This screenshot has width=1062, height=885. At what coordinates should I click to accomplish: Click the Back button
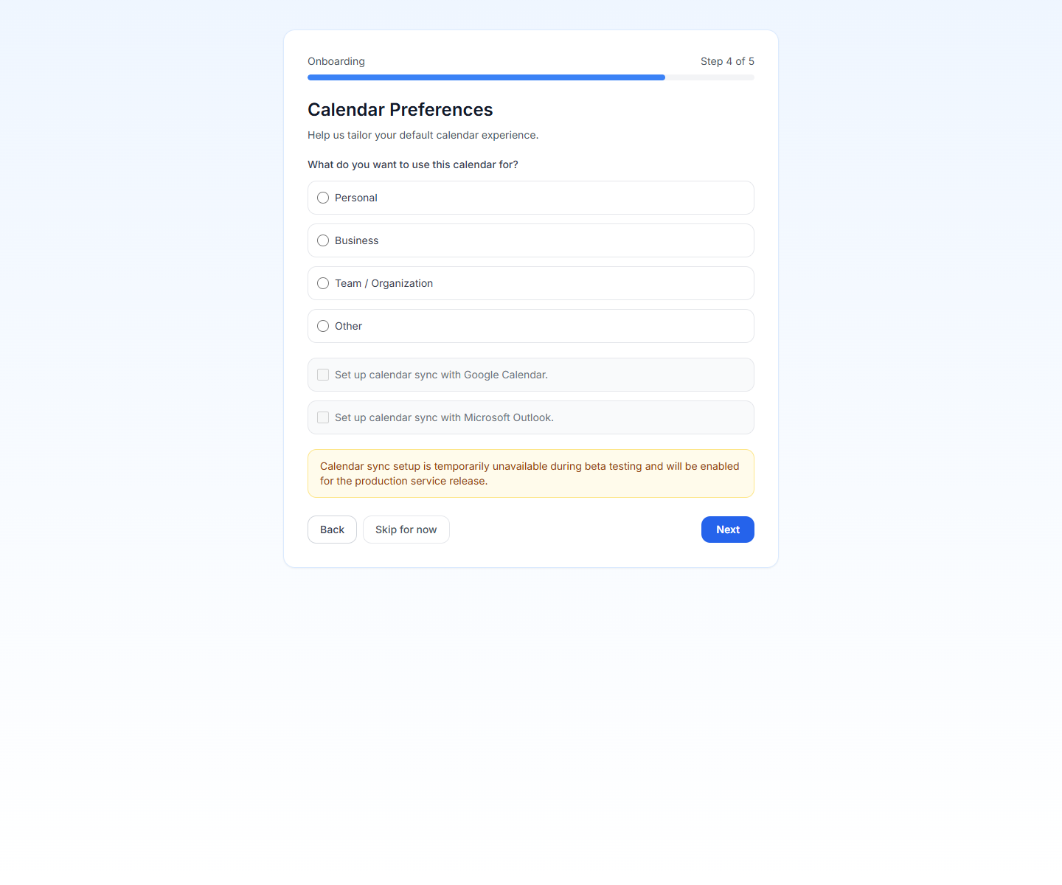332,530
